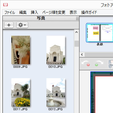Click the grip handle of 写真 panel

pos(77,18)
